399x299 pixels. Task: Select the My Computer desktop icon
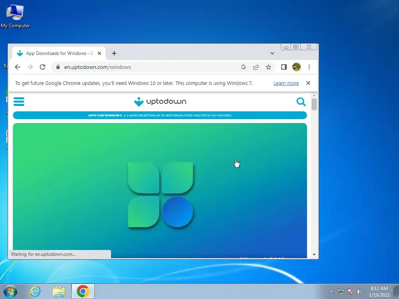tap(15, 16)
